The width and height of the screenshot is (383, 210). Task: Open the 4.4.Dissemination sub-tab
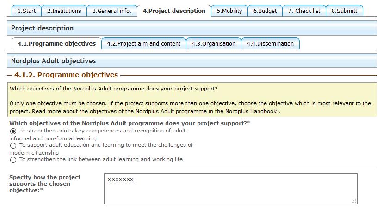click(x=271, y=43)
